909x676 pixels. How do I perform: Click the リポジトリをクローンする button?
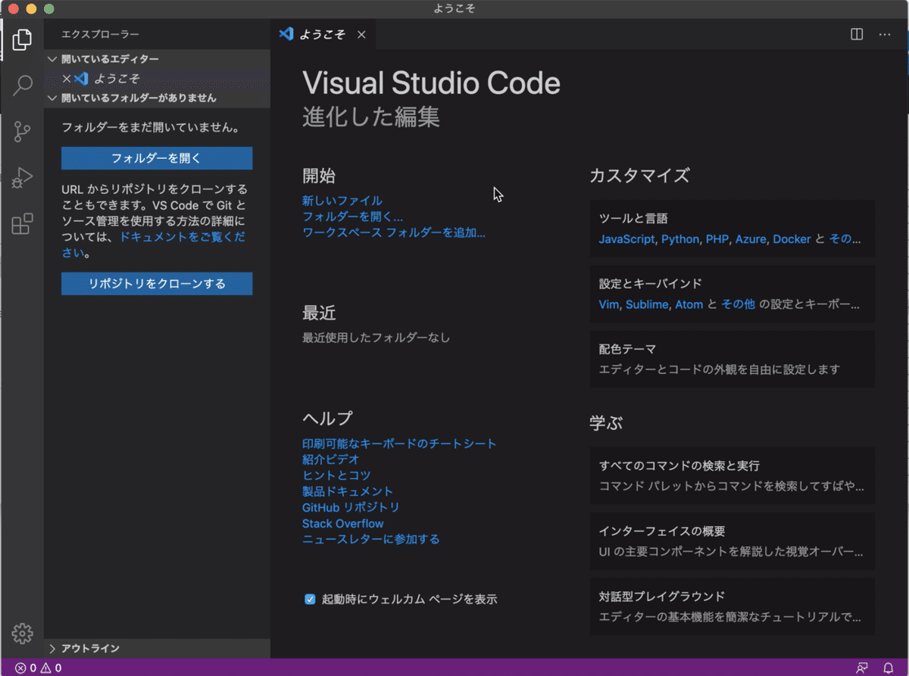point(157,284)
